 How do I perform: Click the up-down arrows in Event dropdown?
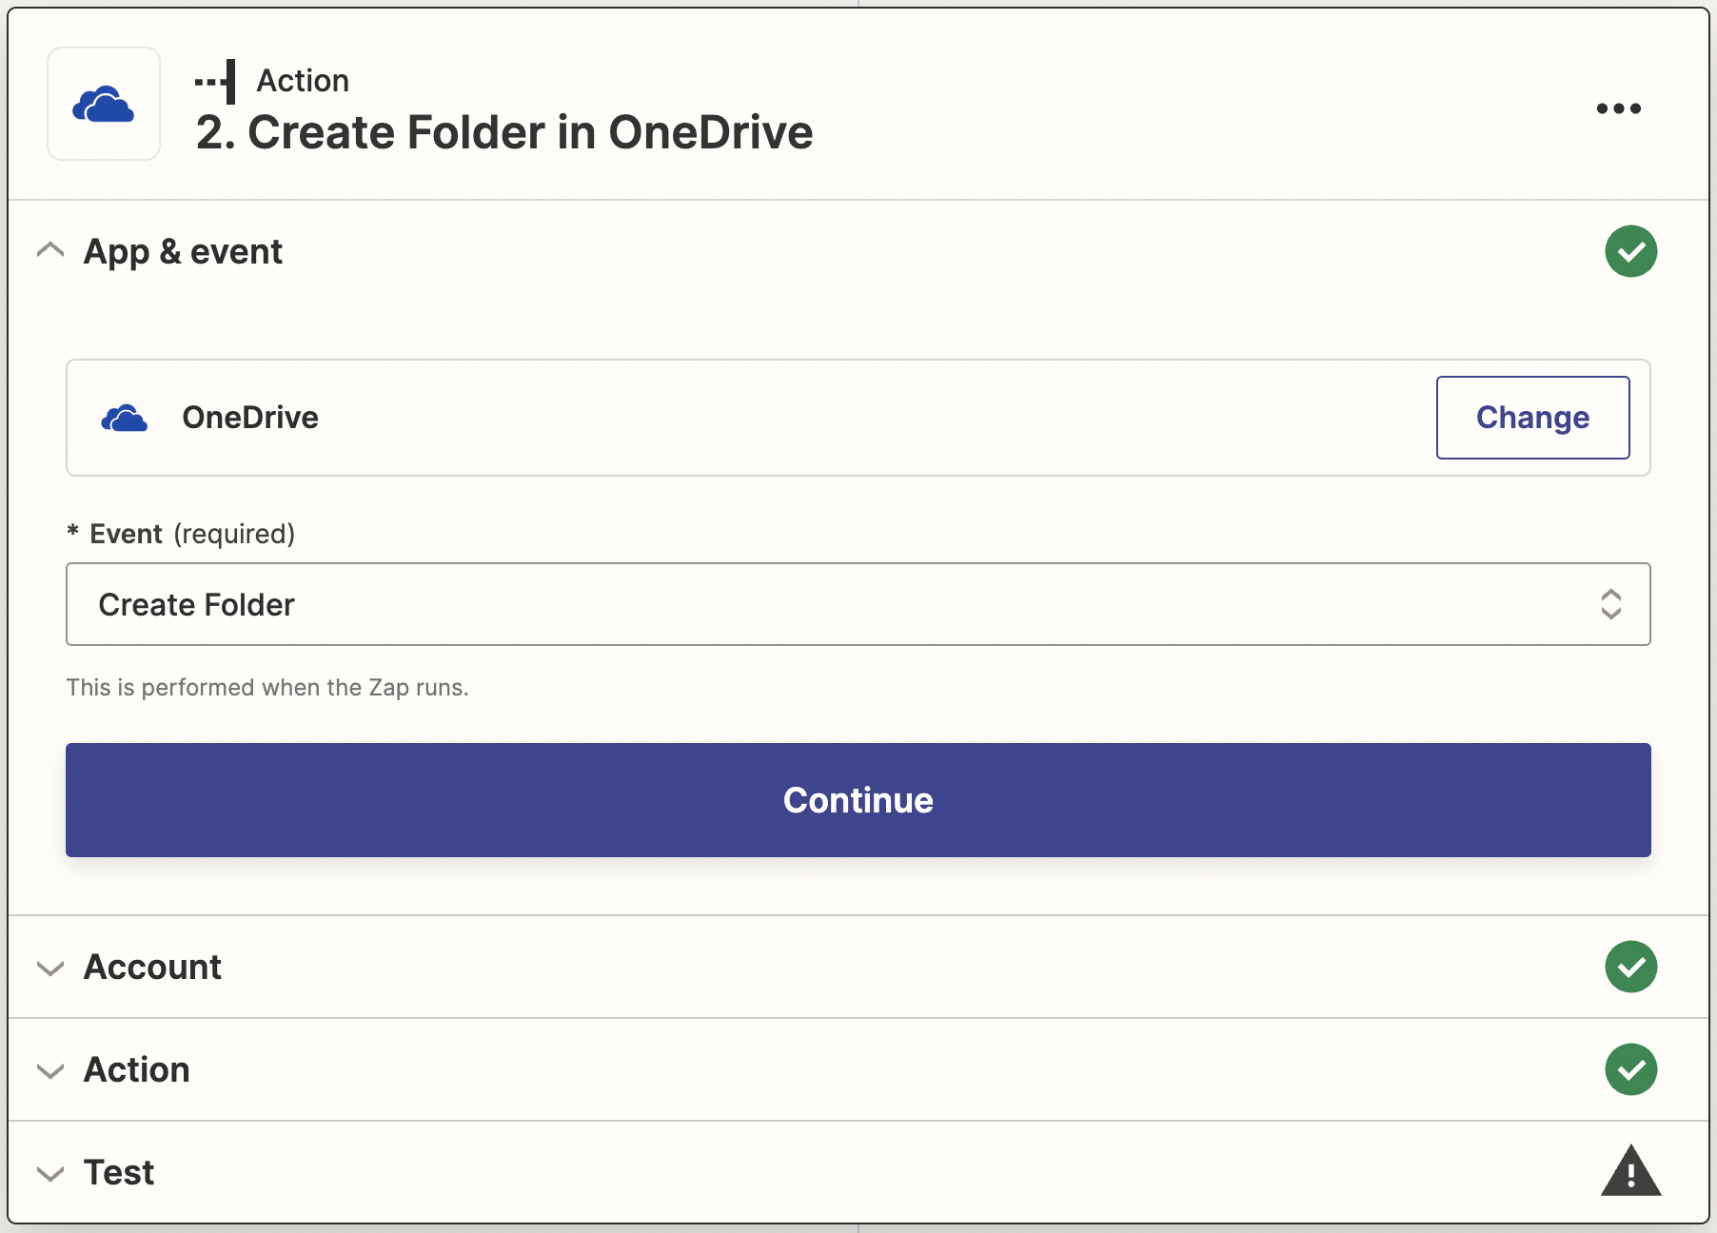[x=1610, y=604]
